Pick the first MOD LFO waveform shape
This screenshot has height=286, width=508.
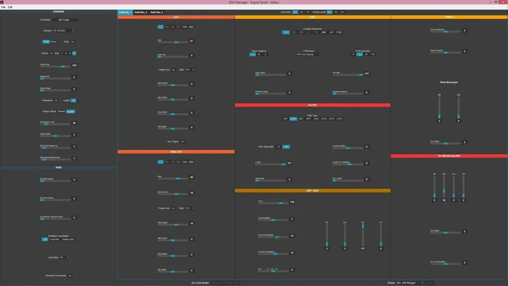click(160, 162)
